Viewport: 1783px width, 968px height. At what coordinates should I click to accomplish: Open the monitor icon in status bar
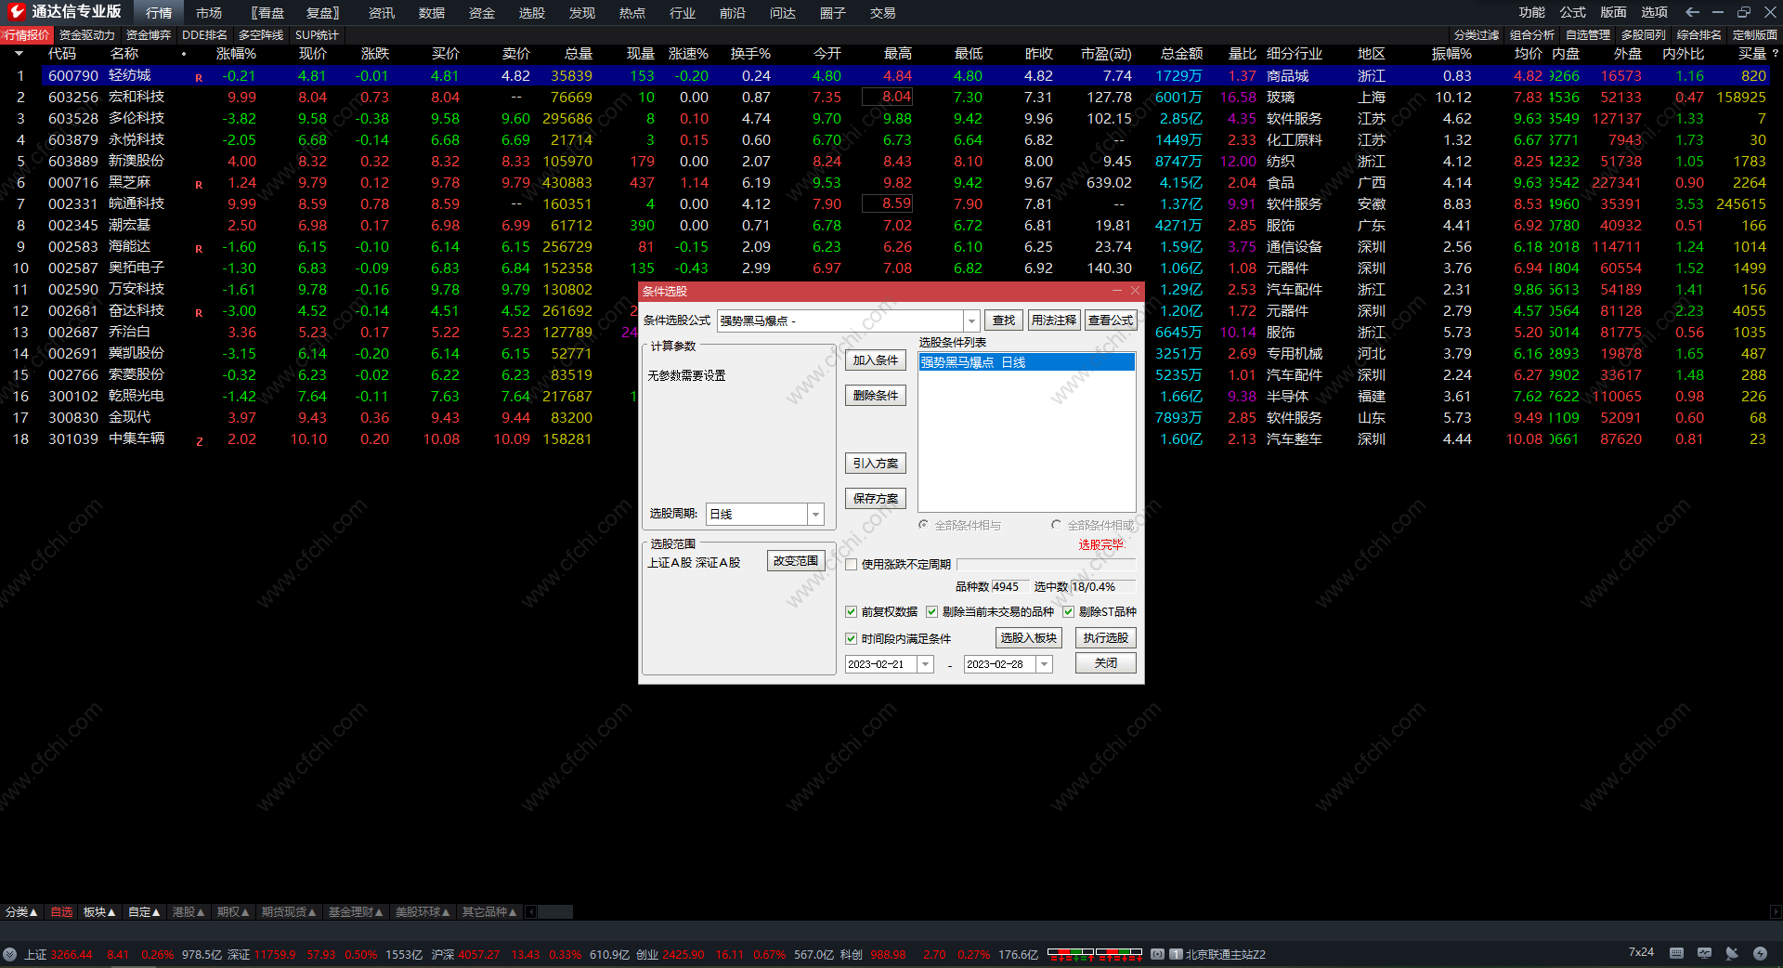[x=1704, y=953]
